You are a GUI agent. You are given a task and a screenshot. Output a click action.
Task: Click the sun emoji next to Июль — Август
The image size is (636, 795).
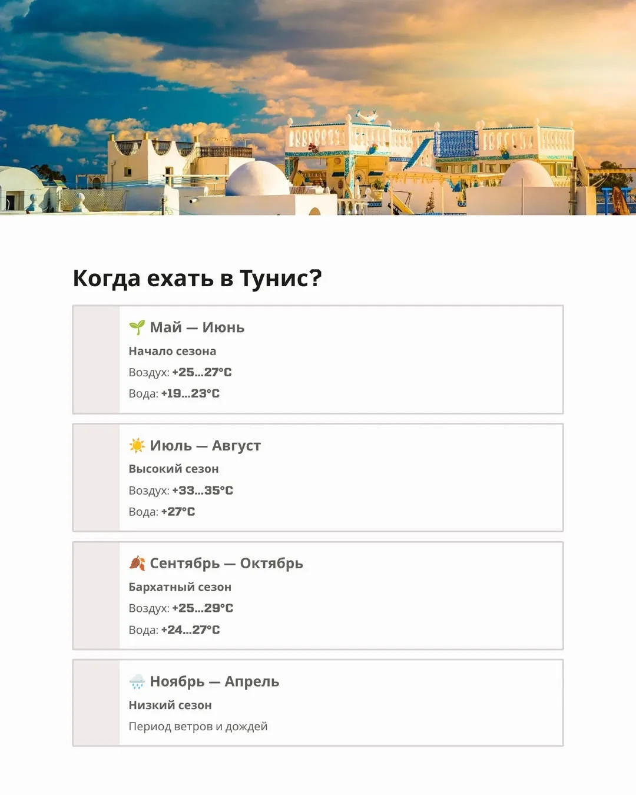137,445
